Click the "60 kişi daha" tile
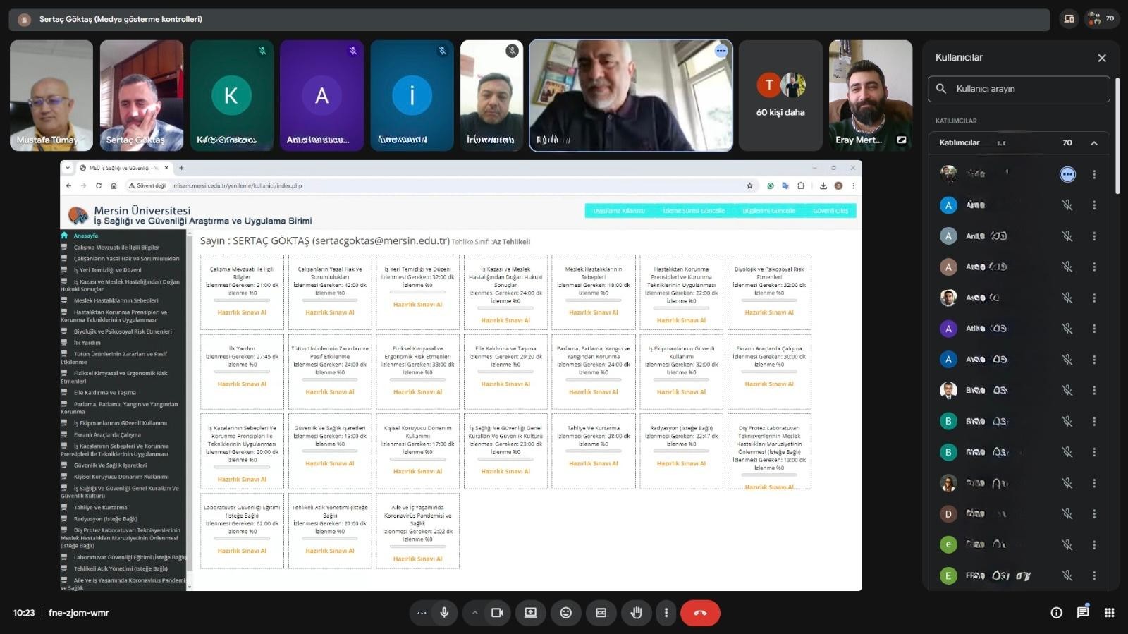The height and width of the screenshot is (634, 1128). 780,95
